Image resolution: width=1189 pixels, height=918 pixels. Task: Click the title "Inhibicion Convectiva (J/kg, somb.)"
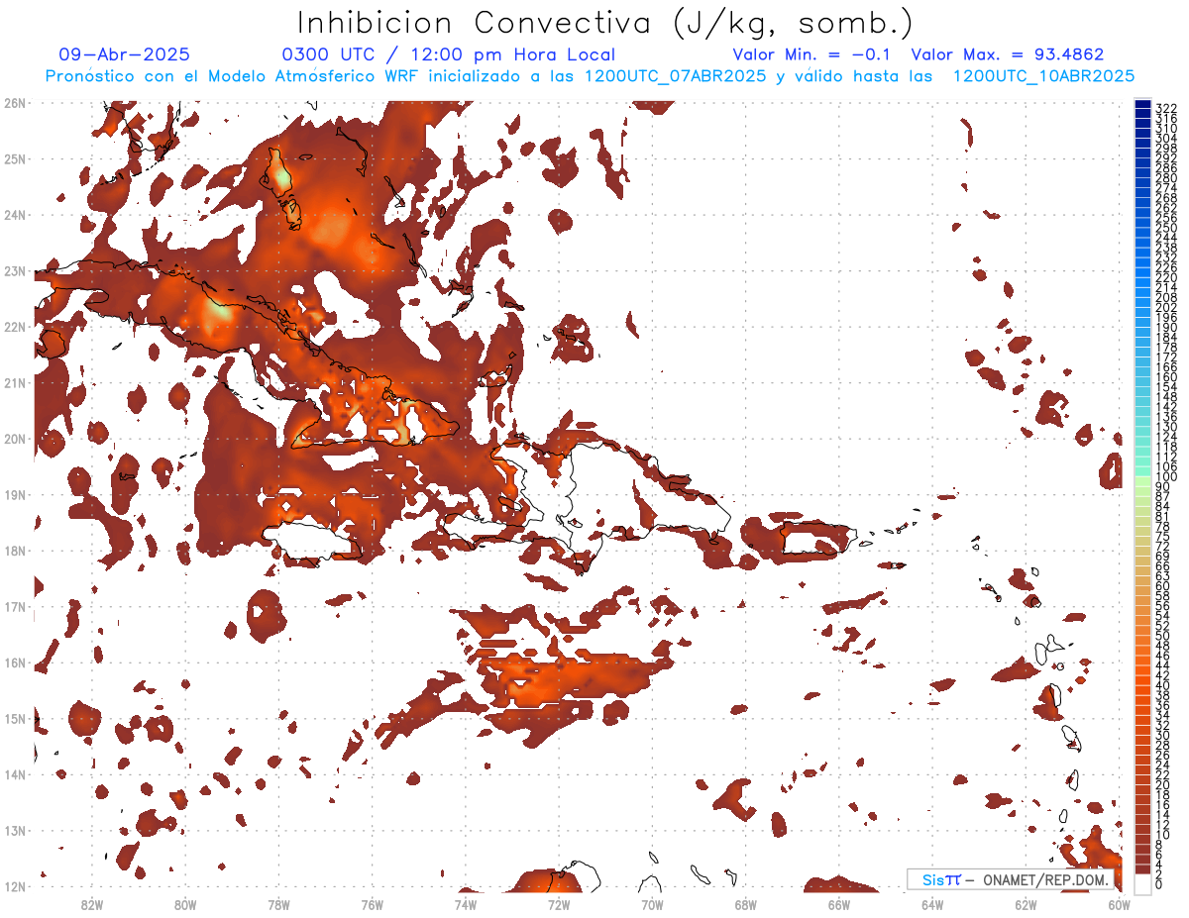pyautogui.click(x=604, y=24)
